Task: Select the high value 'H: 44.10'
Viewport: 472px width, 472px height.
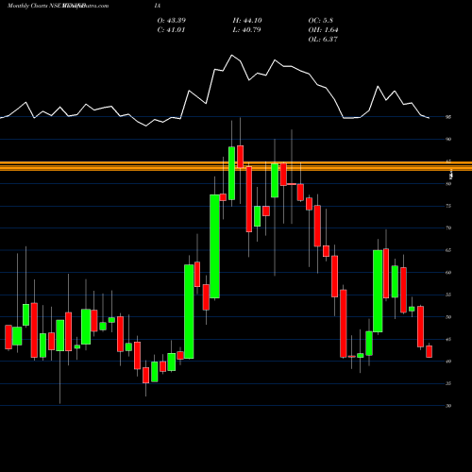Action: point(247,21)
